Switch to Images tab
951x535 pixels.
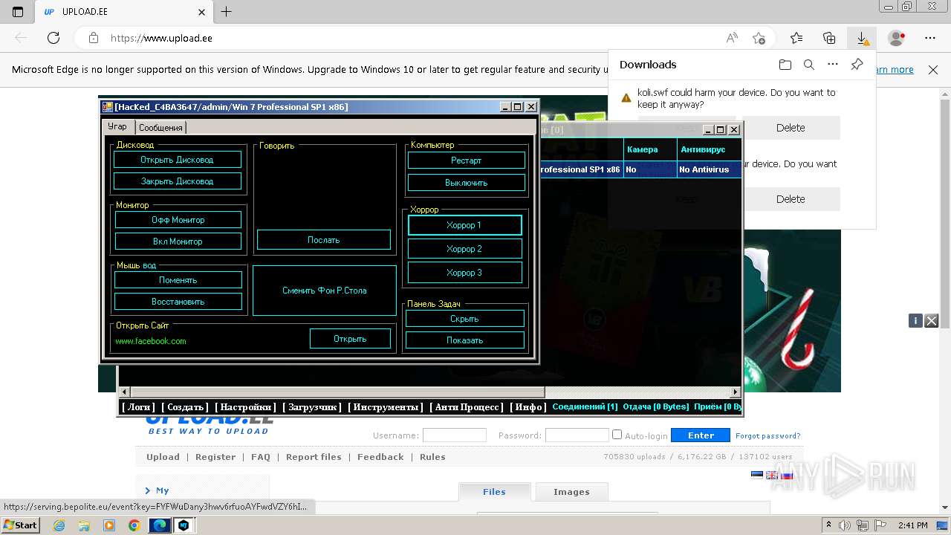pyautogui.click(x=571, y=492)
